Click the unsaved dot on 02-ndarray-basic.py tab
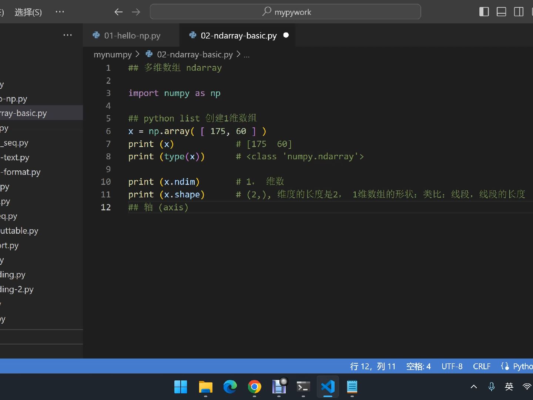Screen dimensions: 533x400 (286, 35)
